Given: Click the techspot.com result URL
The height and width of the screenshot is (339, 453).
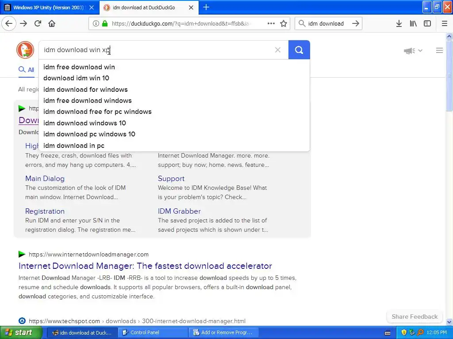Looking at the screenshot, I should [x=137, y=321].
